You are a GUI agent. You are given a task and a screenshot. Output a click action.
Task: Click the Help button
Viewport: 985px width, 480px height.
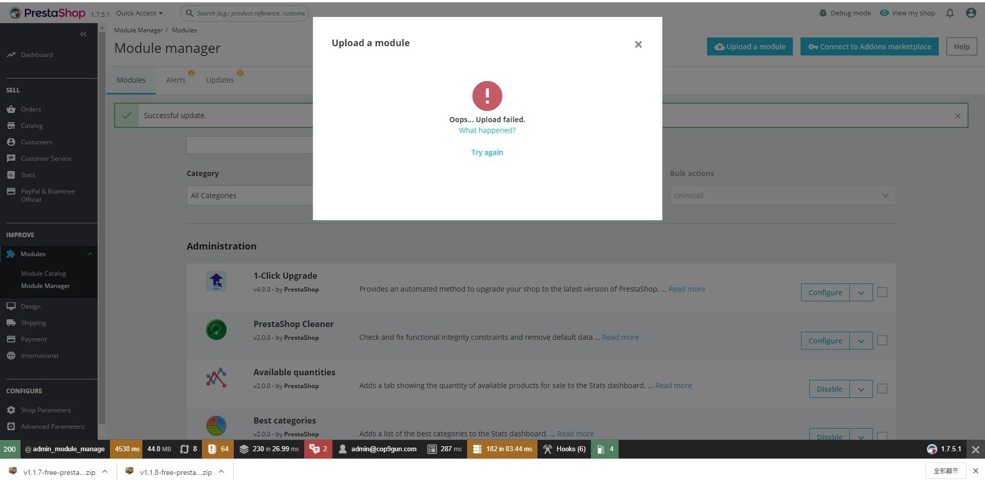pos(962,47)
